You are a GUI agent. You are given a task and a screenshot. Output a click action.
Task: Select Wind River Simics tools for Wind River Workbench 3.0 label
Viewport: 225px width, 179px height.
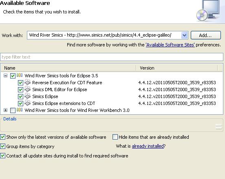click(x=77, y=110)
